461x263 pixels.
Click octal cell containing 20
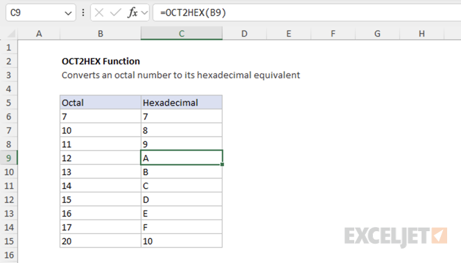pos(101,241)
